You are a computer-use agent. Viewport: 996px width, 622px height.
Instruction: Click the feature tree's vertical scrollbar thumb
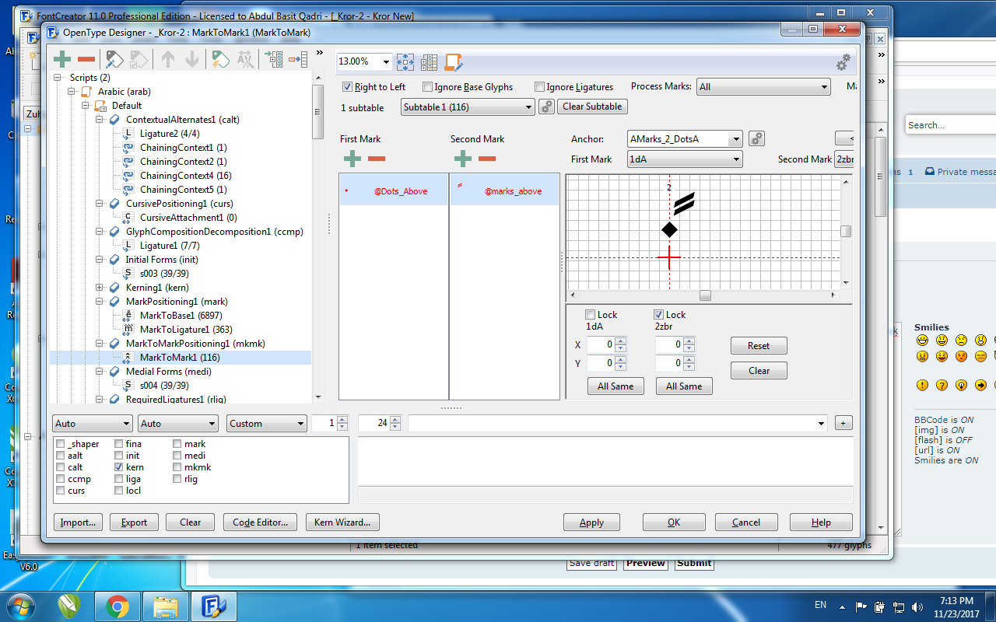tap(317, 111)
